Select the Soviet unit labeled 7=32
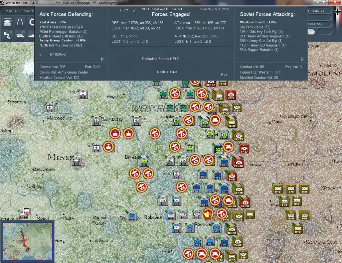342x263 pixels. (239, 216)
